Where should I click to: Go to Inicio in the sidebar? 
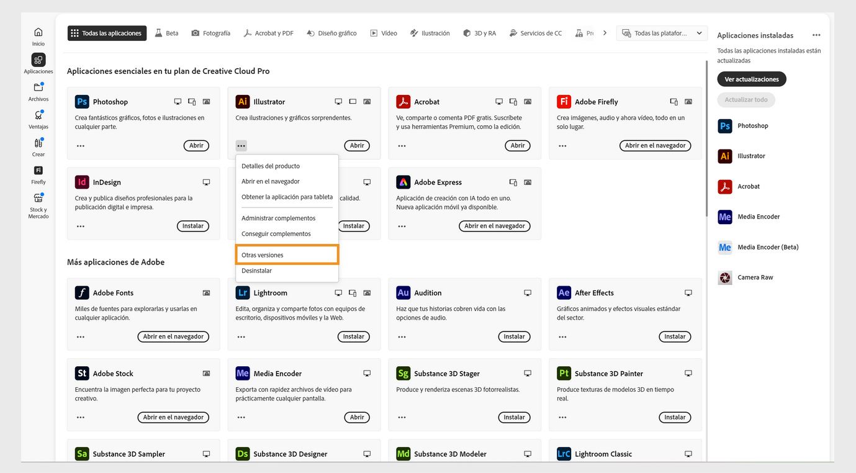[38, 36]
